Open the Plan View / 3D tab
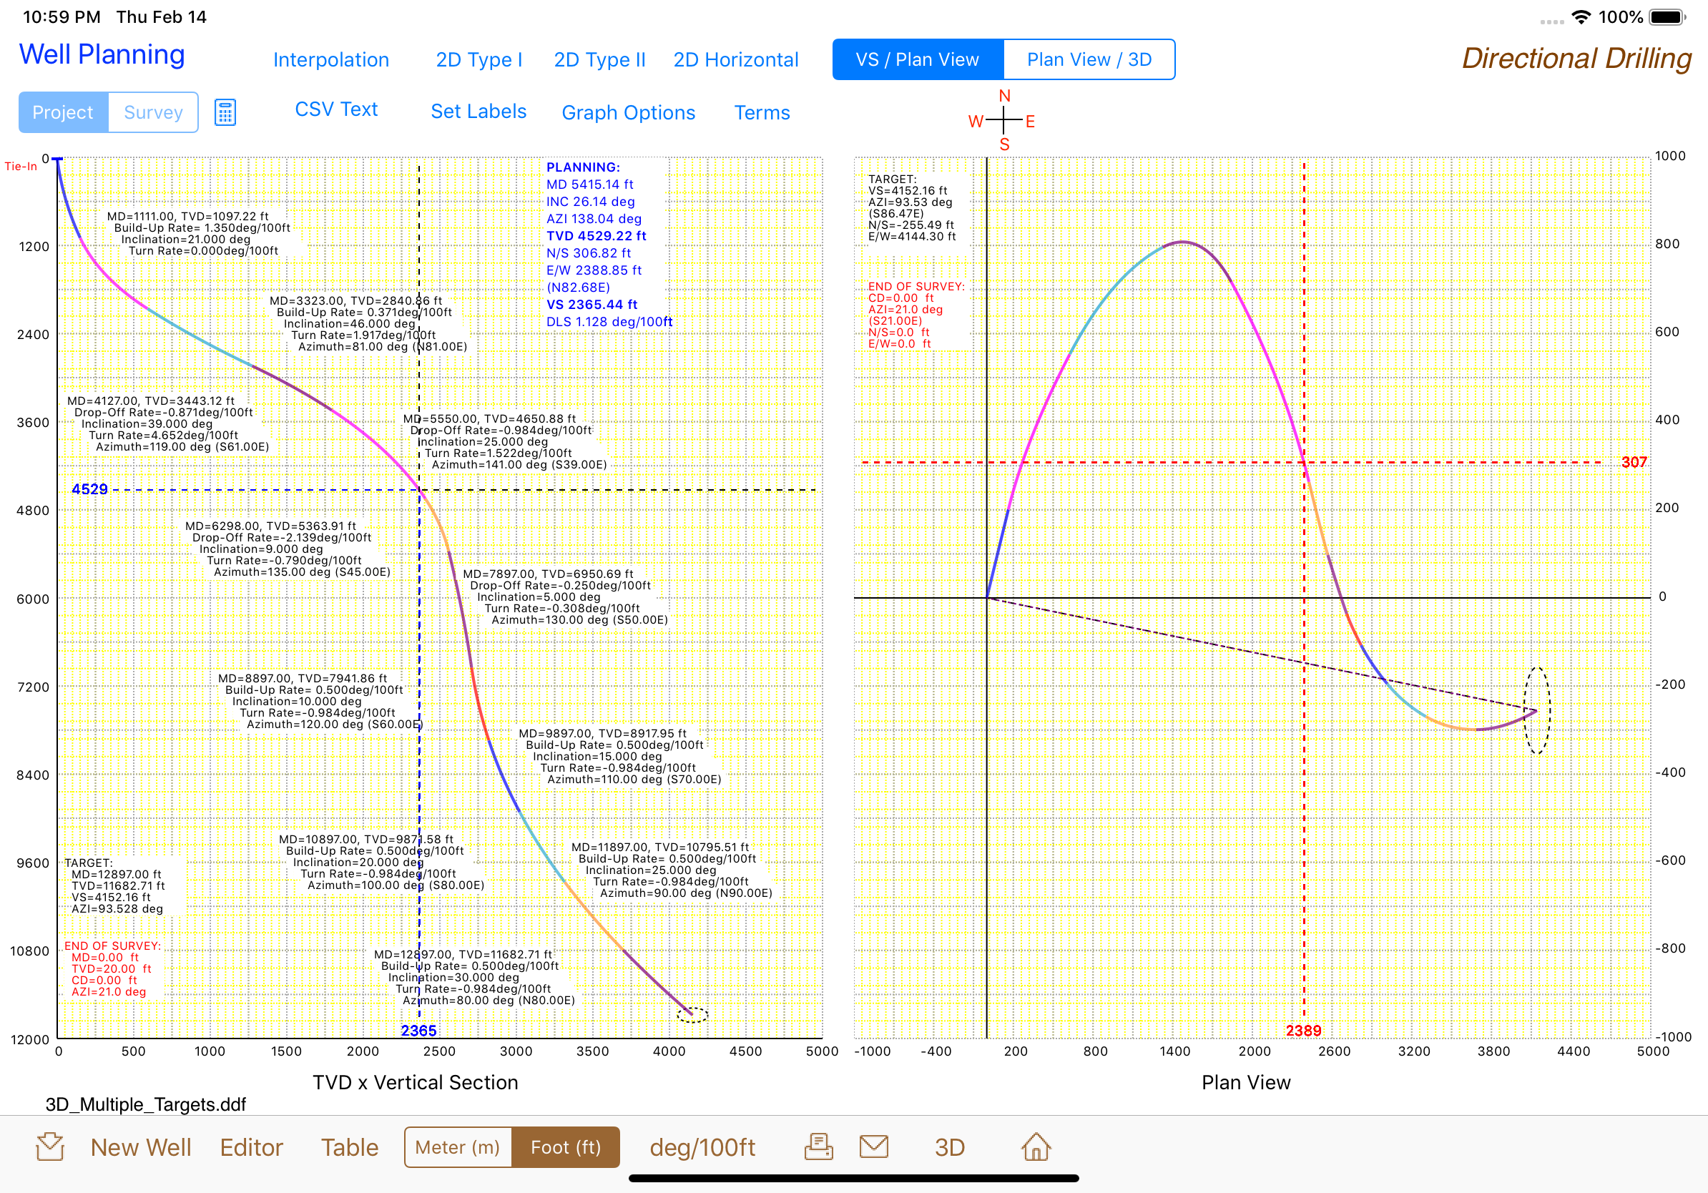The image size is (1708, 1193). click(x=1089, y=59)
